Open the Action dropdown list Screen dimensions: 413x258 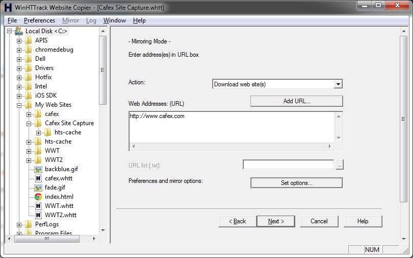(338, 84)
